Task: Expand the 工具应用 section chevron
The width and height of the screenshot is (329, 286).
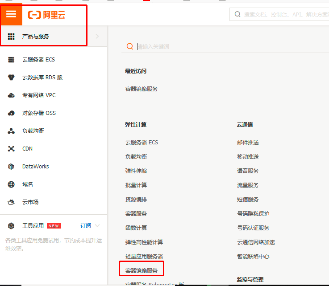Action: [97, 226]
